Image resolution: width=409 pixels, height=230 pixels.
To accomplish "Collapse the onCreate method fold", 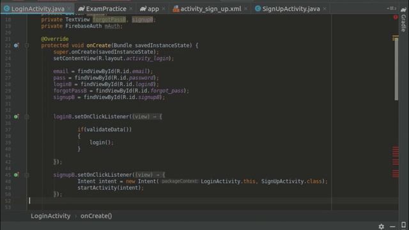I will [x=27, y=45].
